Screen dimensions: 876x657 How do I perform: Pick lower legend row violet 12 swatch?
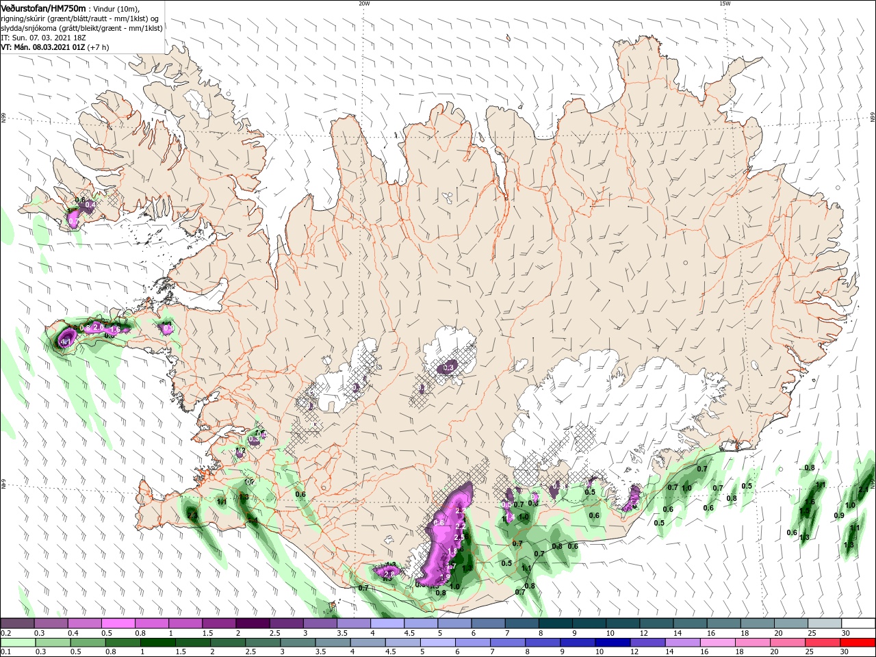coord(648,643)
